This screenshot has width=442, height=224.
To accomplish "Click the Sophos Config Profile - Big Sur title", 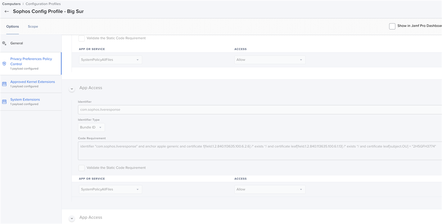I will coord(48,11).
